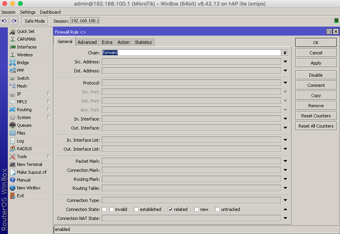Launch New Terminal from sidebar
340x234 pixels.
pyautogui.click(x=31, y=164)
